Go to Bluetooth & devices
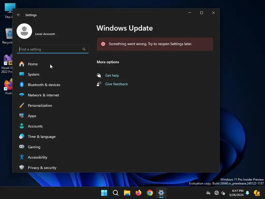Viewport: 265px width, 199px height. 53,85
